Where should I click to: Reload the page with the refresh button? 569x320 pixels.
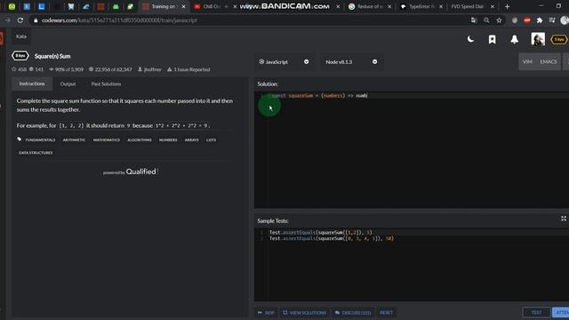click(20, 20)
